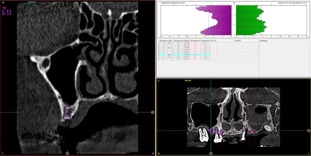Click the Diámetro(mm) column header
This screenshot has height=156, width=311.
(x=196, y=41)
